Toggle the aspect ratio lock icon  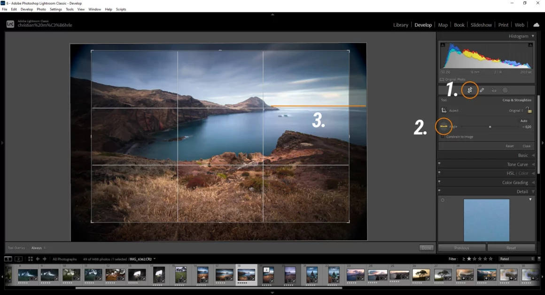(x=529, y=110)
